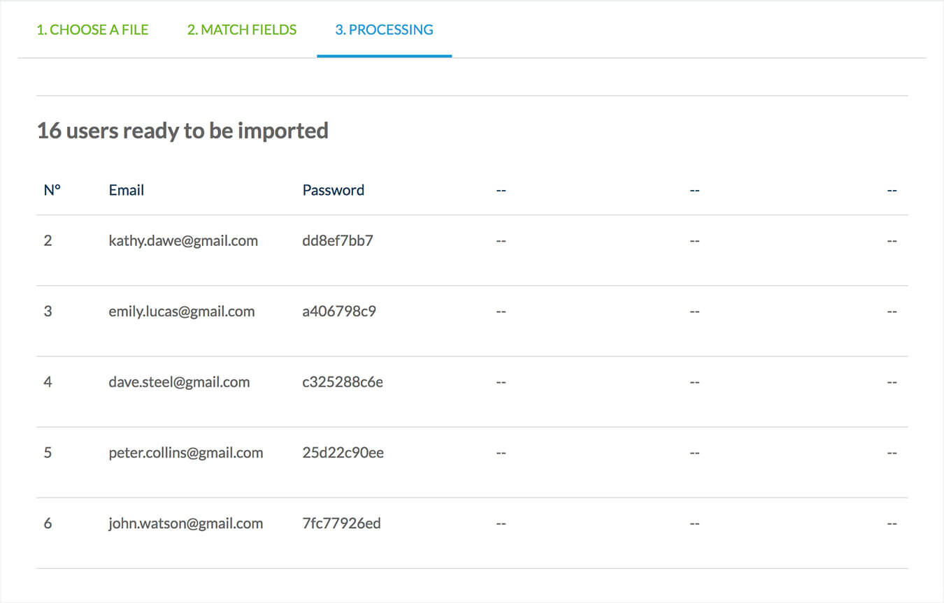Click row number 4 cell
The width and height of the screenshot is (944, 603).
click(48, 382)
